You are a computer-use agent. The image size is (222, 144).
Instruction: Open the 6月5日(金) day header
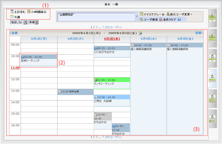(185, 39)
